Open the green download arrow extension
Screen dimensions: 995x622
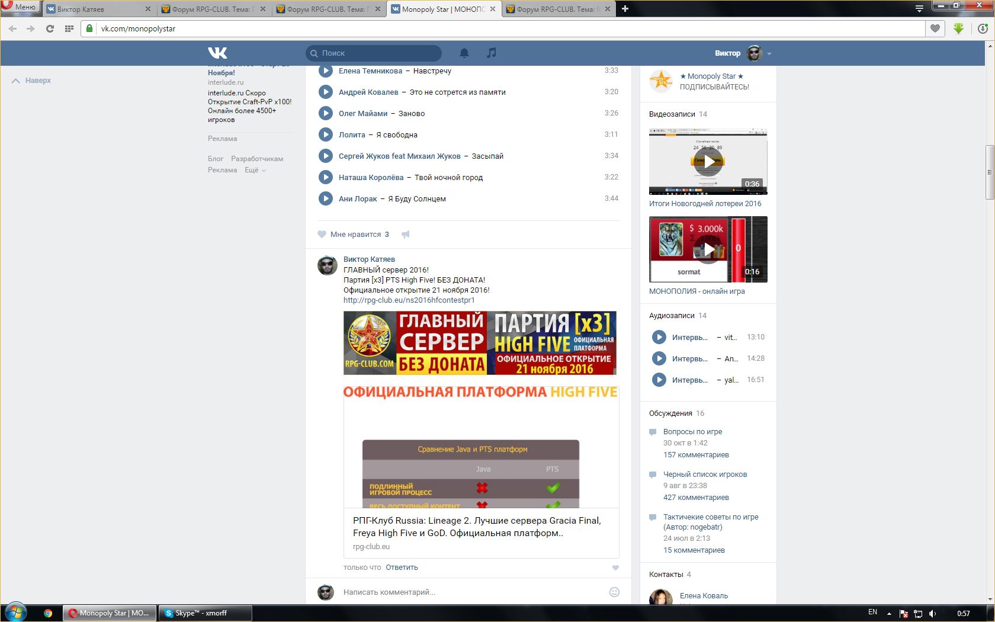click(959, 28)
